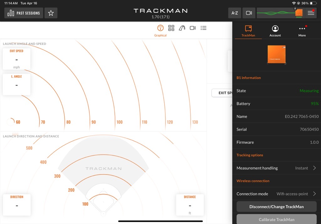This screenshot has height=224, width=321.
Task: Switch to the list view icon
Action: 203,28
